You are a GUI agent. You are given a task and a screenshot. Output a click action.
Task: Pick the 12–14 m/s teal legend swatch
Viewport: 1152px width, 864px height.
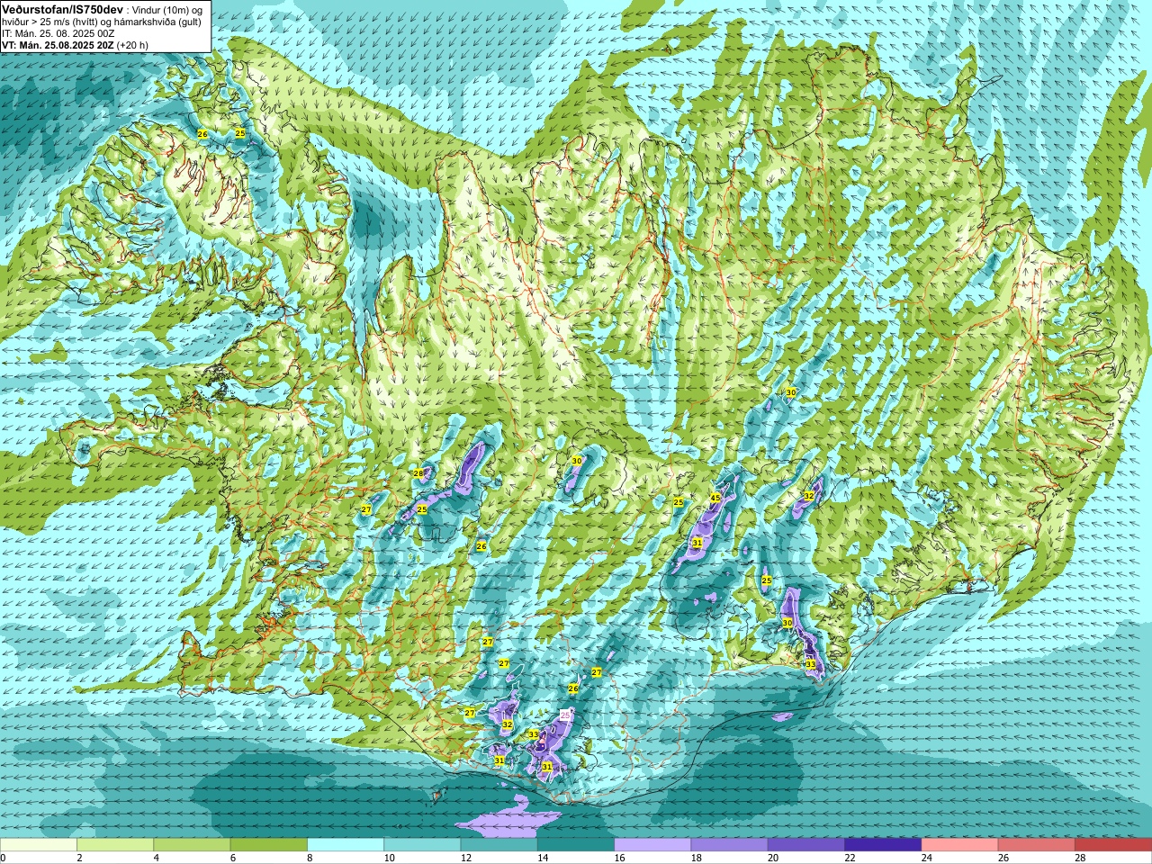499,845
